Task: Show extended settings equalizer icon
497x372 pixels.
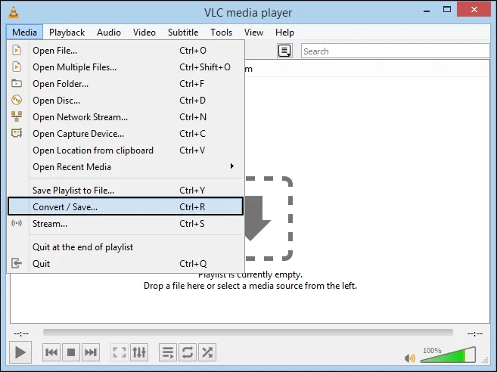Action: point(139,352)
